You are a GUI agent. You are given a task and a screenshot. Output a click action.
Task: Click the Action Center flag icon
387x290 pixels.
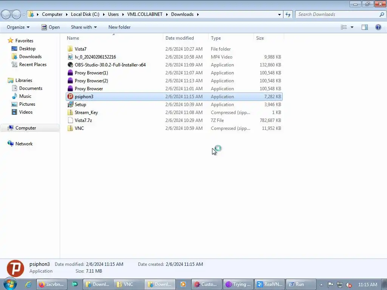330,285
